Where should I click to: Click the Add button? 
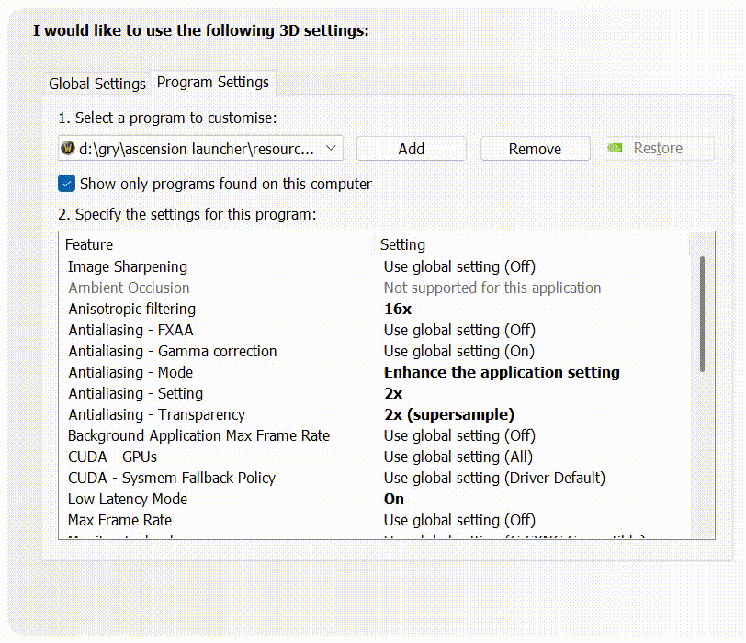(x=411, y=149)
